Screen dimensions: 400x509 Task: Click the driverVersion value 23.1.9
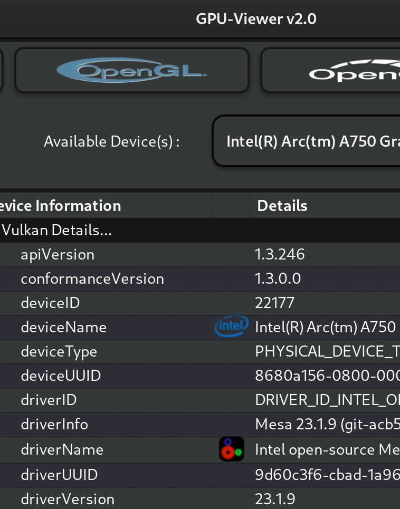click(x=275, y=499)
